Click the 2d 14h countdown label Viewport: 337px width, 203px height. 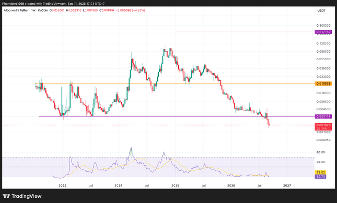click(x=321, y=129)
